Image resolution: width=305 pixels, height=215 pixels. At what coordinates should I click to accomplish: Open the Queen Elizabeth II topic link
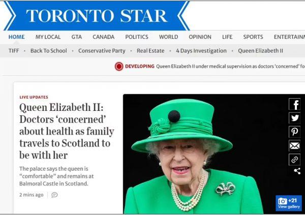[x=260, y=51]
